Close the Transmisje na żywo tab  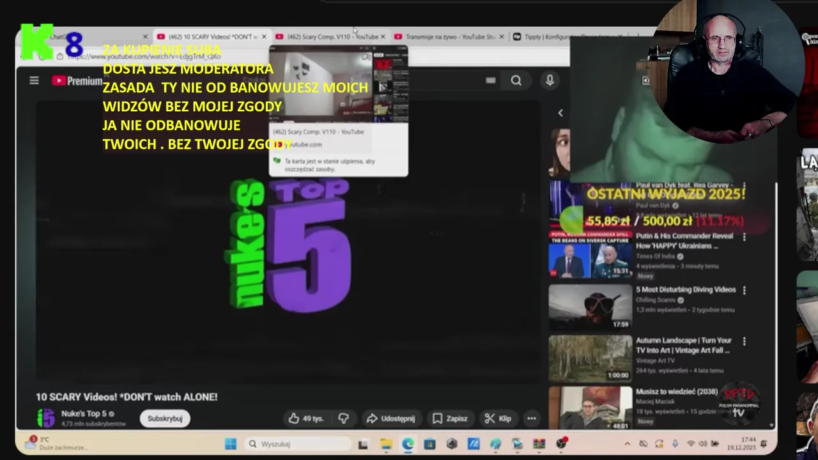click(501, 37)
